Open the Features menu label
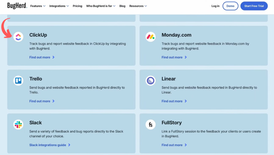The image size is (274, 155). (x=36, y=6)
